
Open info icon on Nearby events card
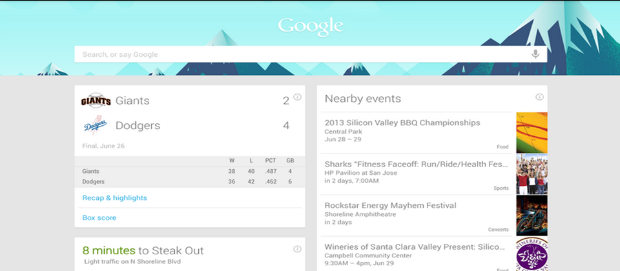539,97
